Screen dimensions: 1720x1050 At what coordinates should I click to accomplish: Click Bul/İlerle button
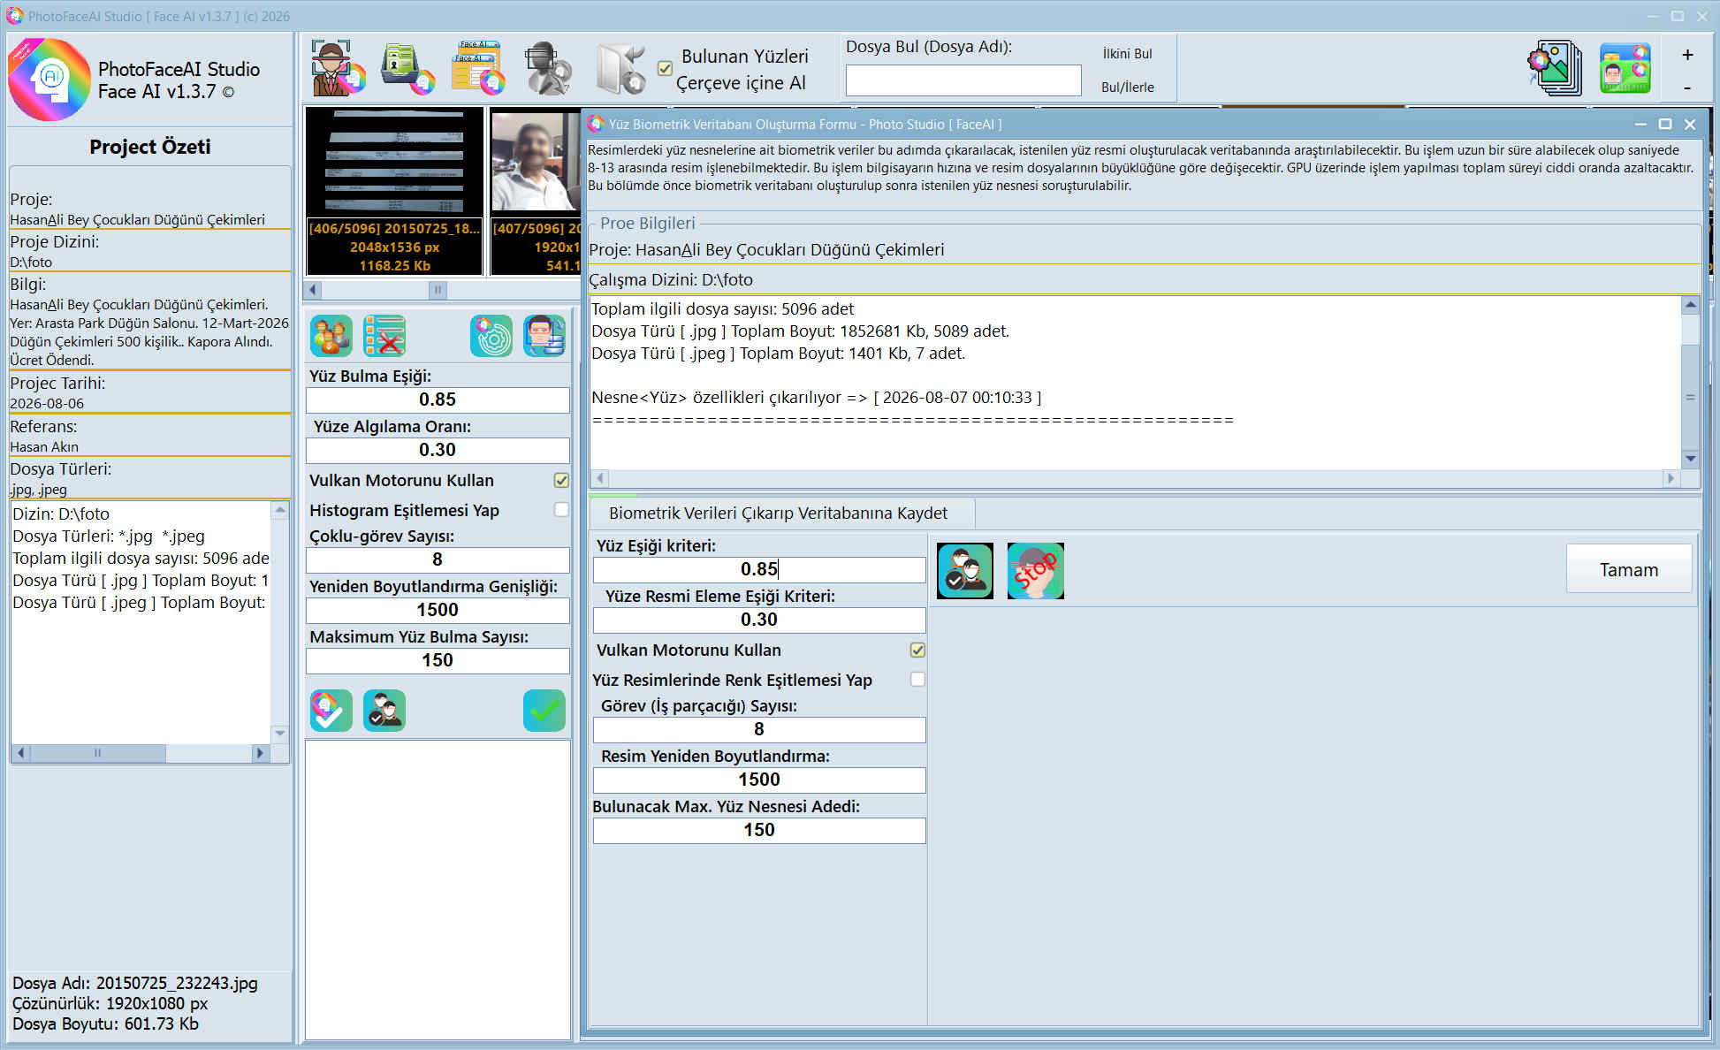point(1128,87)
